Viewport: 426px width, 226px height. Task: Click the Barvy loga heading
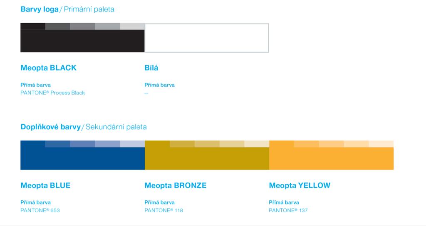(x=40, y=10)
